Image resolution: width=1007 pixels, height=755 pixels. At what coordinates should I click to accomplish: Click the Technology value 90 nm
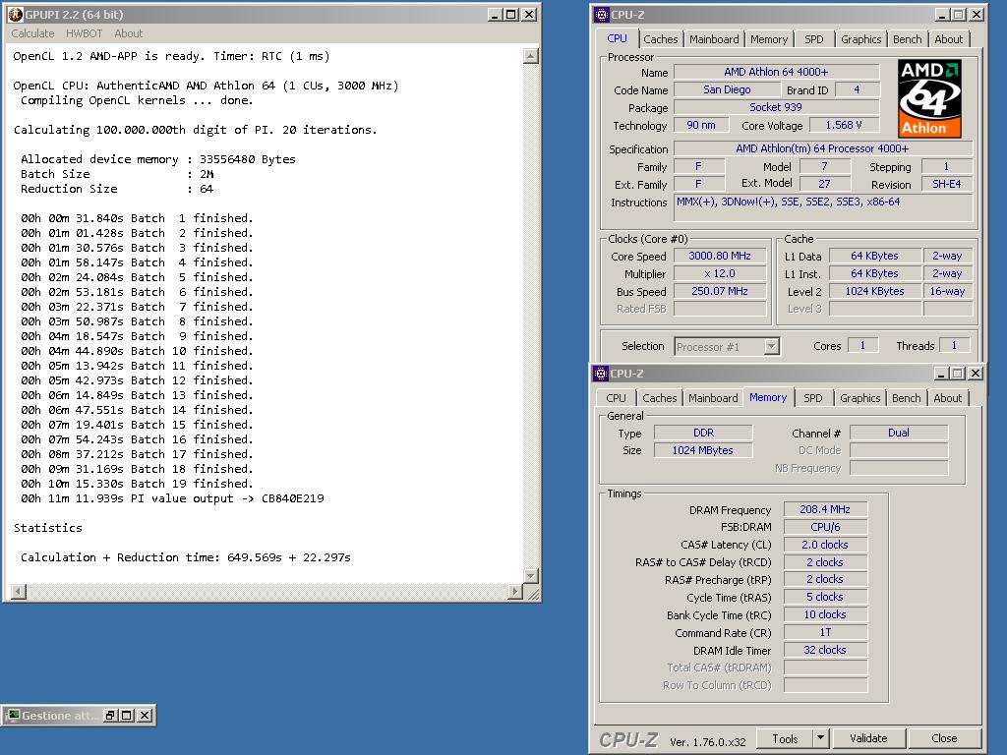point(700,125)
